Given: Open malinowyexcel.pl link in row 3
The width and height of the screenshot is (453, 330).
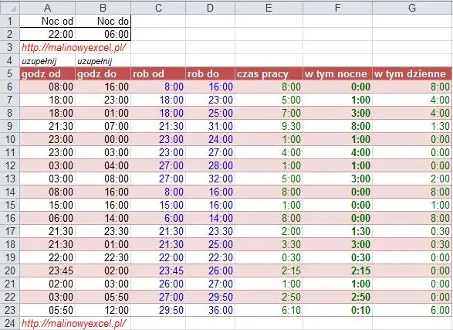Looking at the screenshot, I should tap(73, 47).
